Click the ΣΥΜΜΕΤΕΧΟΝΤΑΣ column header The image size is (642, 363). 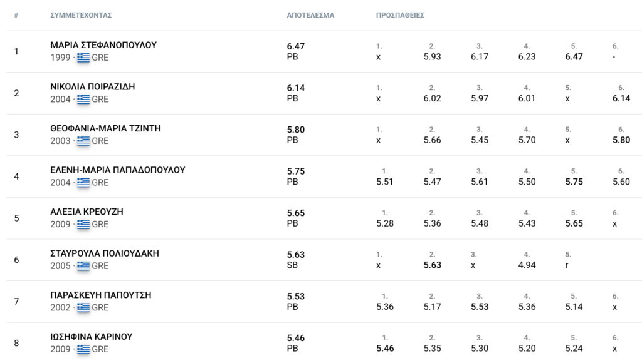[x=81, y=15]
